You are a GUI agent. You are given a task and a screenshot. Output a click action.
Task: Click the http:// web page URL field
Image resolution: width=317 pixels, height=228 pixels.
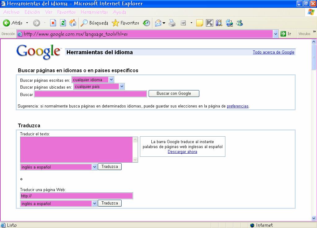point(77,196)
